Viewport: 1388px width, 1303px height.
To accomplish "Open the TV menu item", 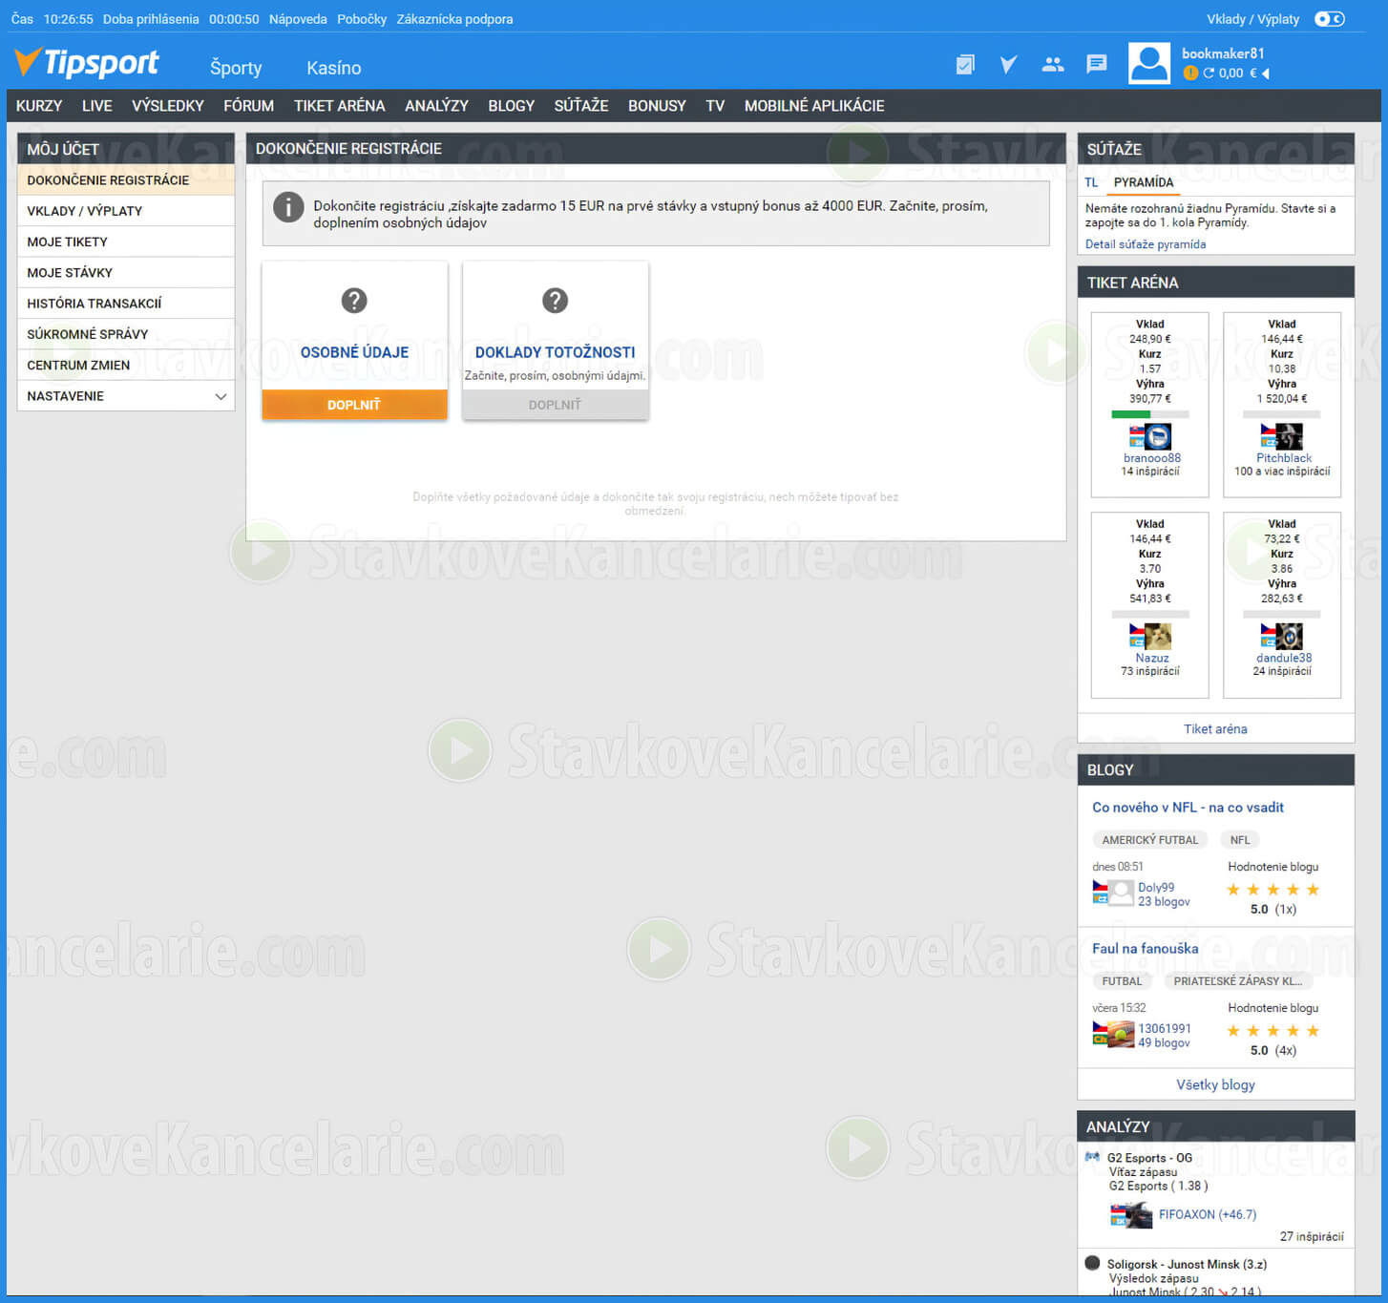I will point(715,106).
